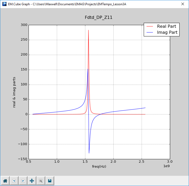This screenshot has height=186, width=189.
Task: Select the zoom-to-rectangle tool
Action: 41,181
